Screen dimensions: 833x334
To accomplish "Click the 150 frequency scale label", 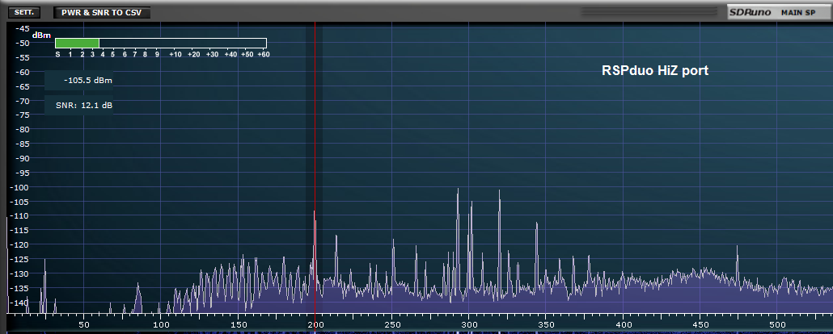I will [238, 324].
